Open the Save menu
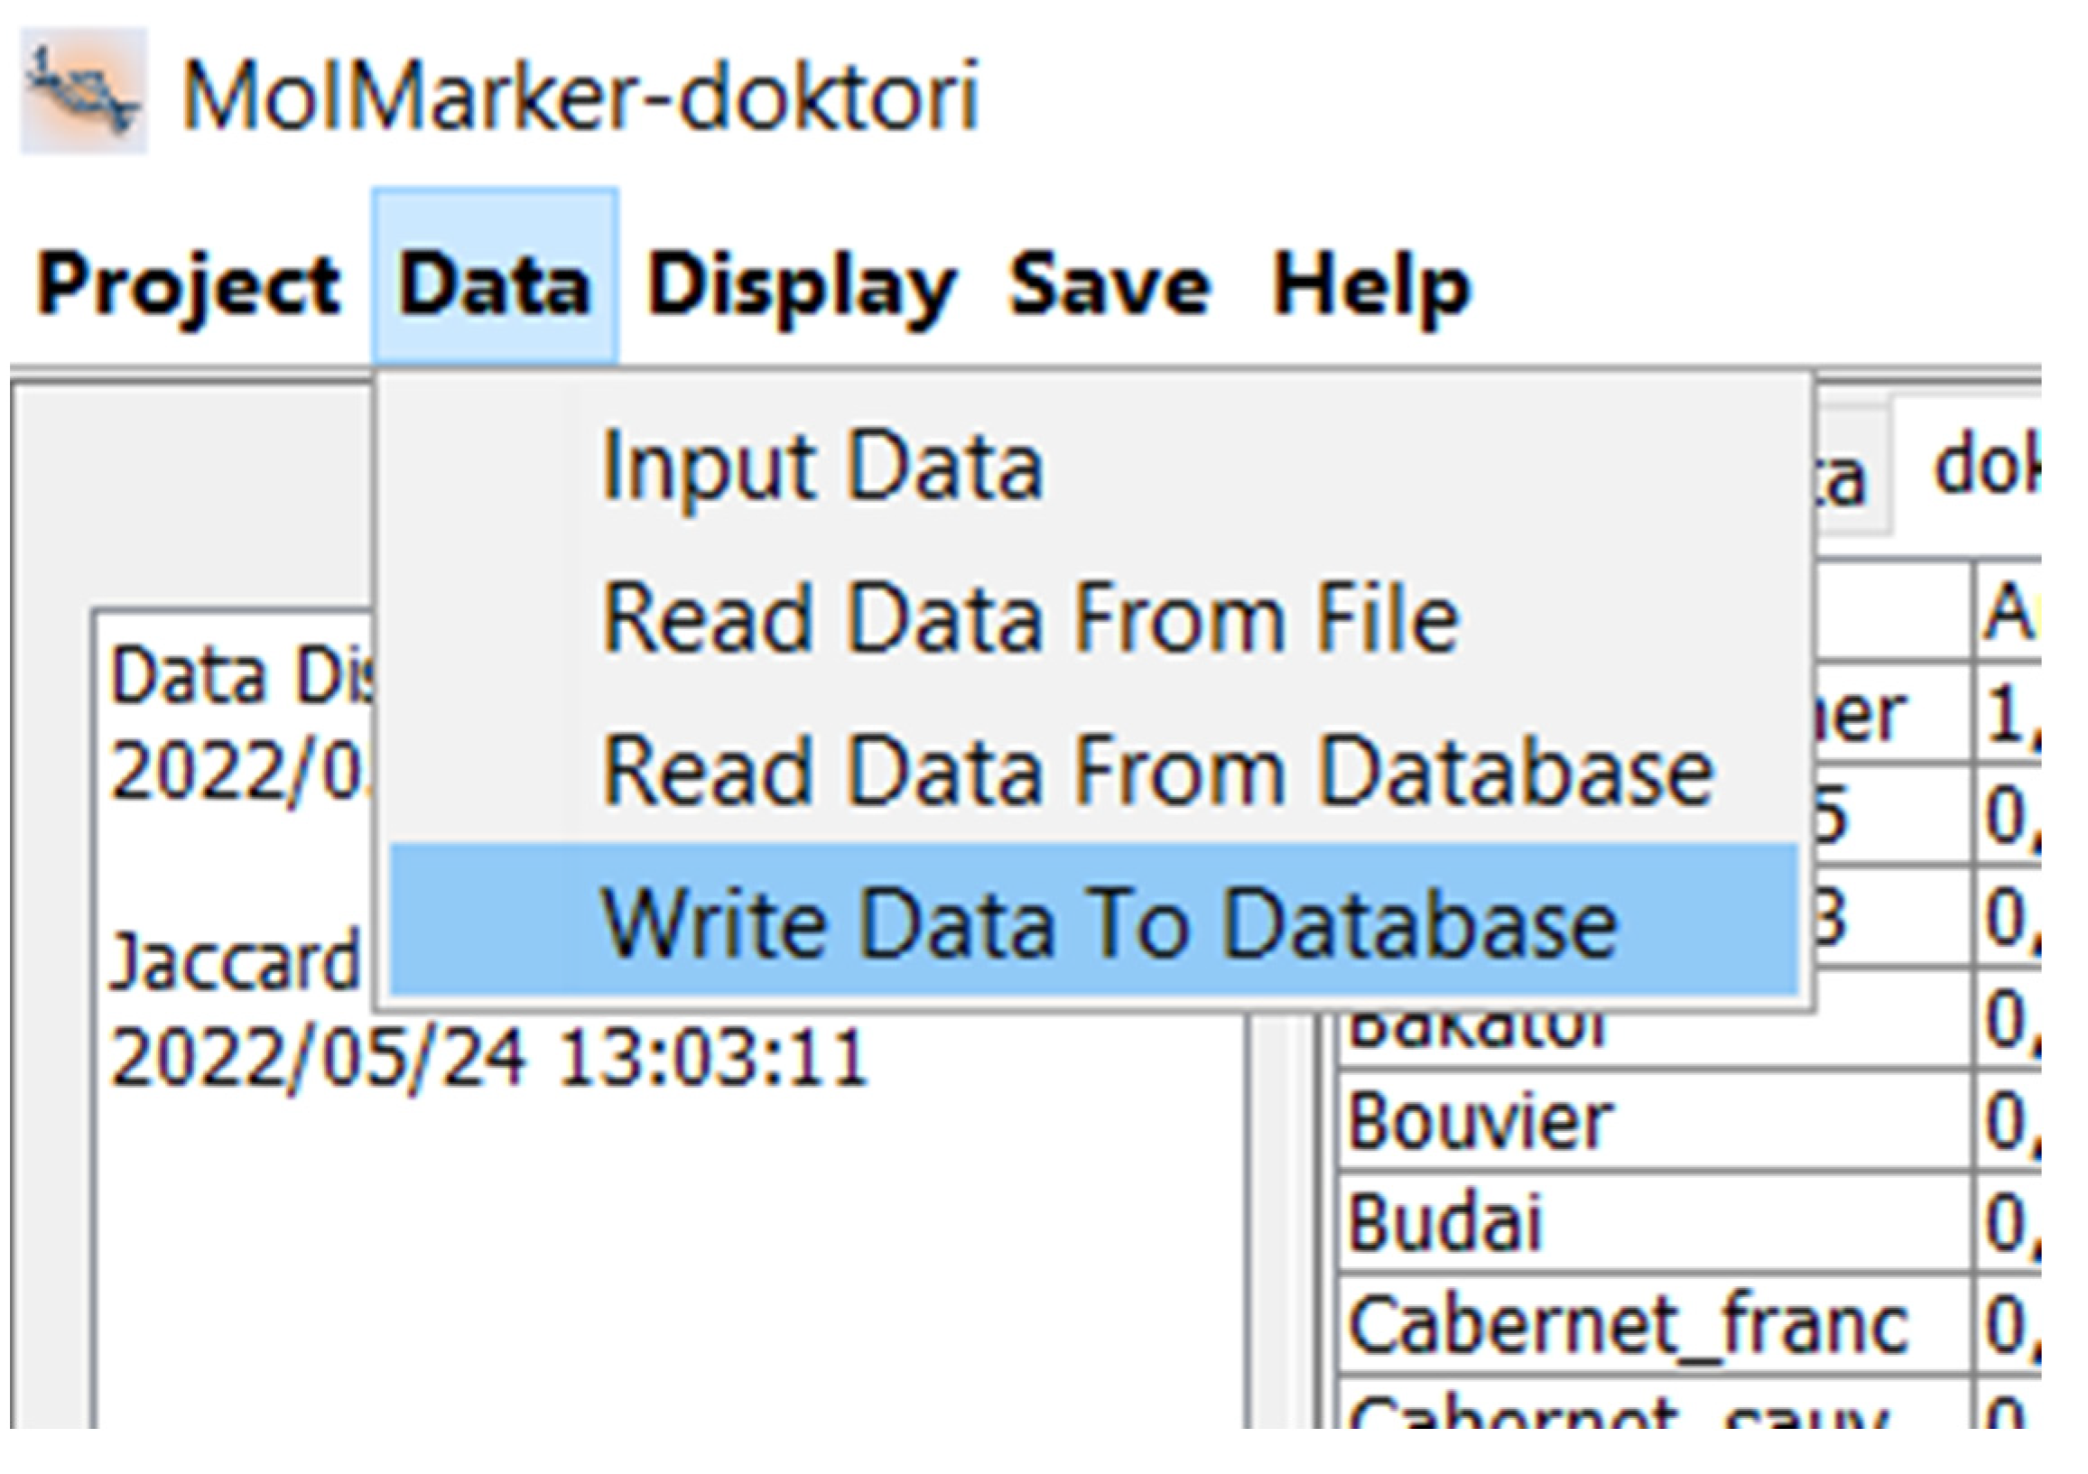Screen dimensions: 2088x1474 click(x=1109, y=284)
